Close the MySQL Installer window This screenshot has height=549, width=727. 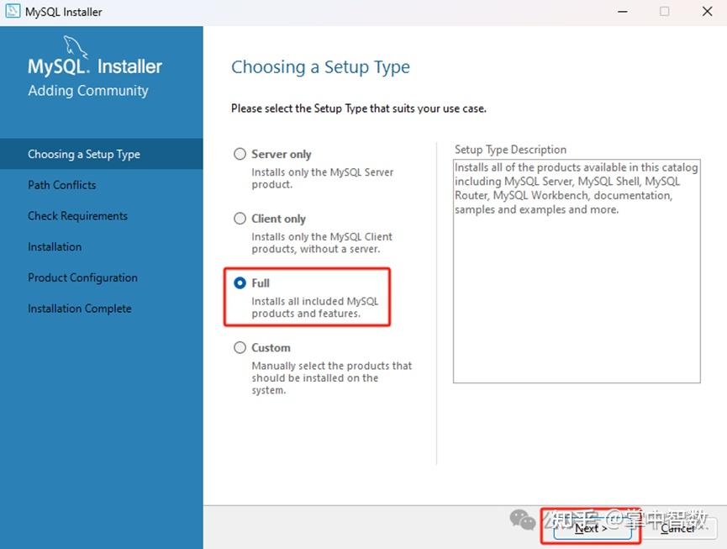pos(707,12)
